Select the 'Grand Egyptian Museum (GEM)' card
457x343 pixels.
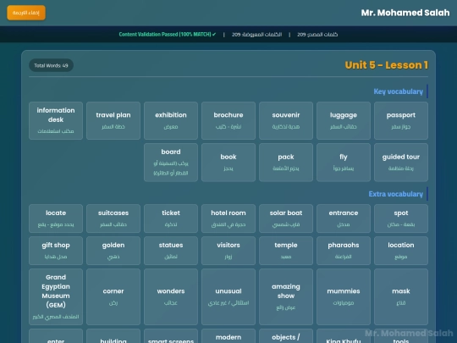(56, 296)
